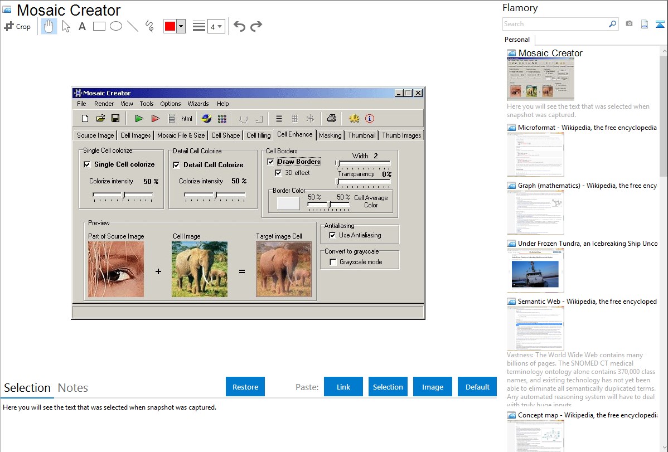Click the yellow gear settings icon
This screenshot has height=452, width=668.
tap(354, 118)
